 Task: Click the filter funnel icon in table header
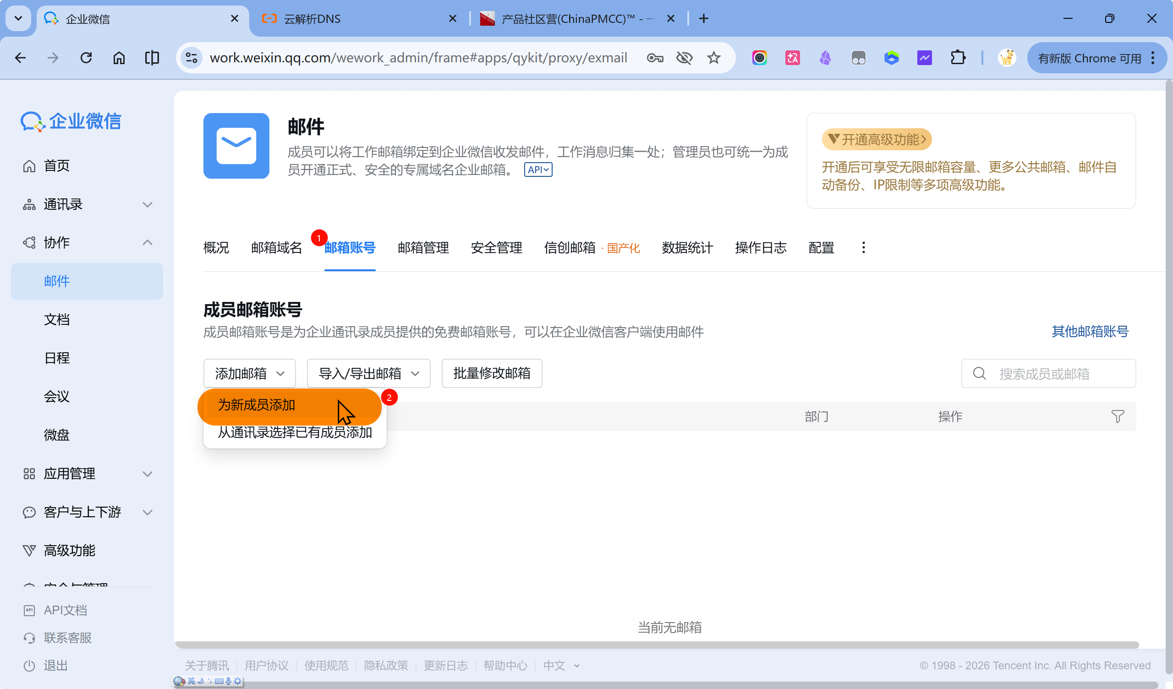click(1117, 416)
